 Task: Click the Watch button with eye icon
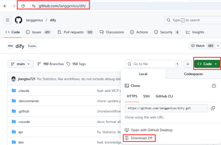(x=202, y=46)
